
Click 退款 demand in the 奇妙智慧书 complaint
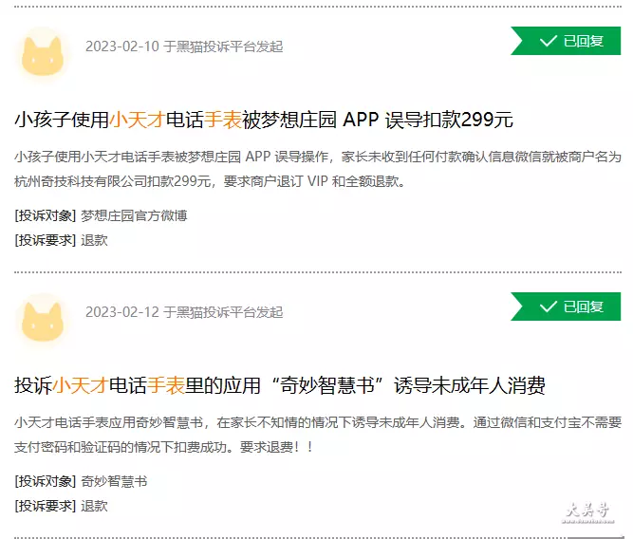coord(95,506)
